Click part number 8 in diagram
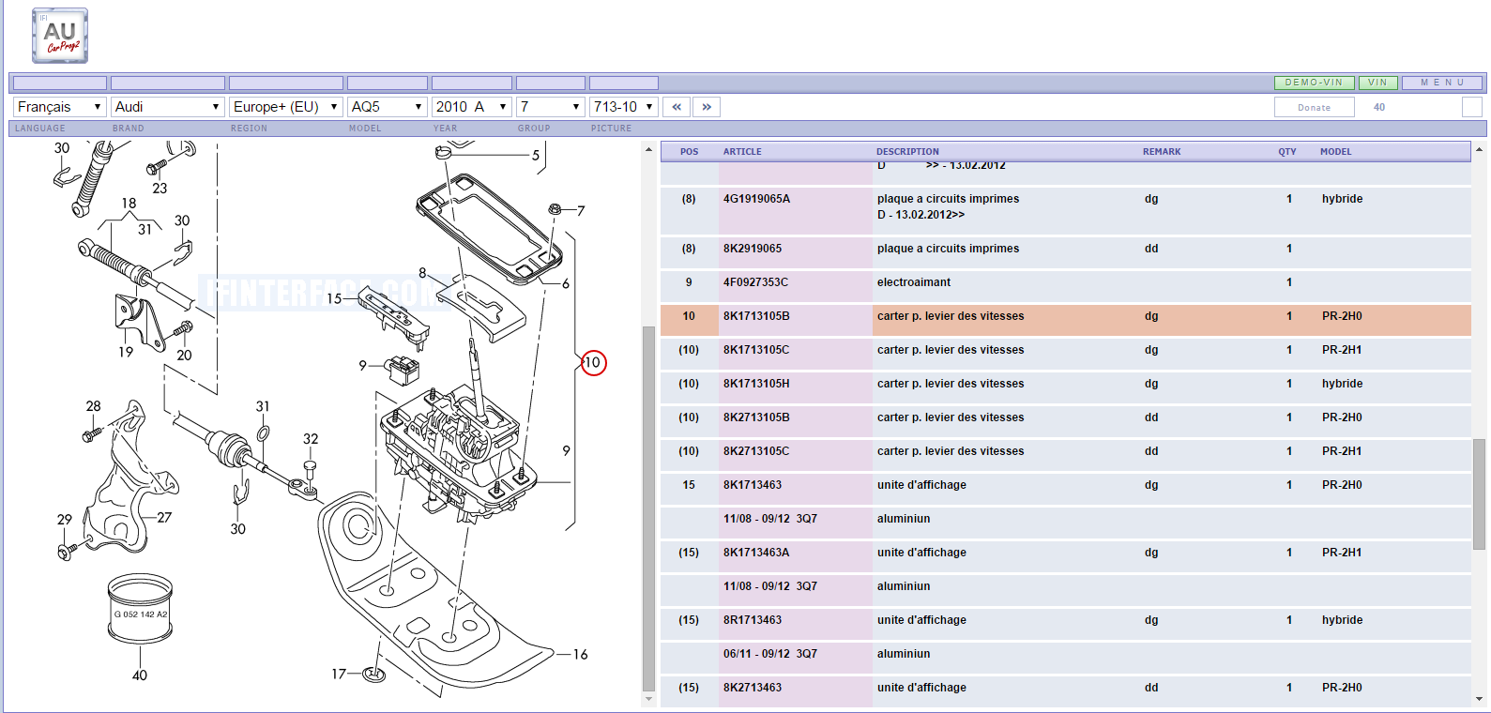The width and height of the screenshot is (1491, 713). click(x=422, y=273)
